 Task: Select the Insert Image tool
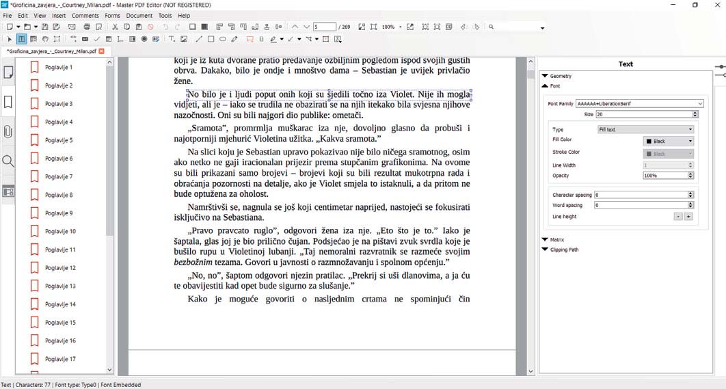point(184,39)
